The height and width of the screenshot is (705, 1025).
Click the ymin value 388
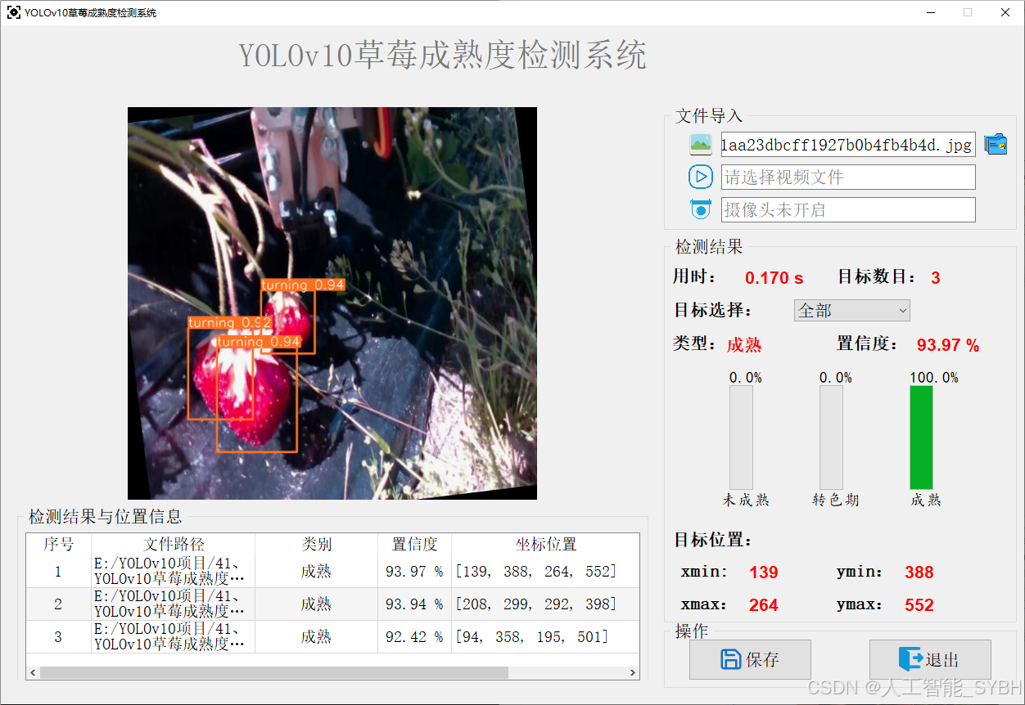pos(919,573)
